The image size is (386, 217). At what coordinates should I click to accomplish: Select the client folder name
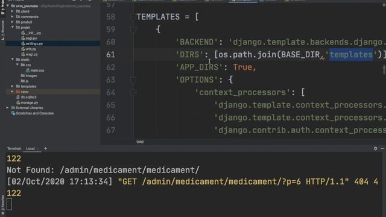tap(25, 11)
